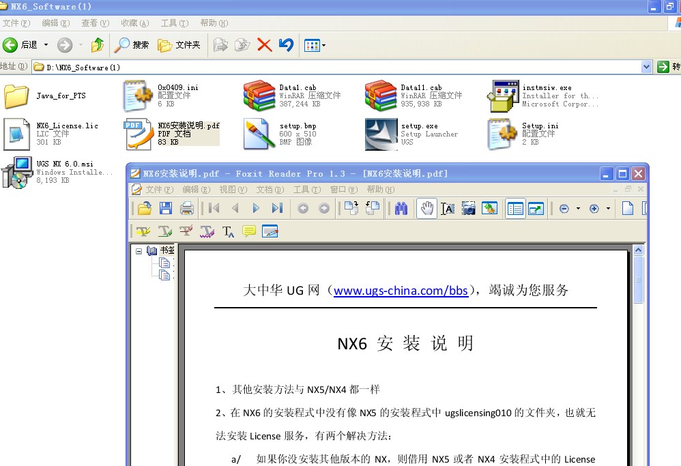Click Explorer's green Up folder icon
This screenshot has width=681, height=466.
(x=98, y=45)
